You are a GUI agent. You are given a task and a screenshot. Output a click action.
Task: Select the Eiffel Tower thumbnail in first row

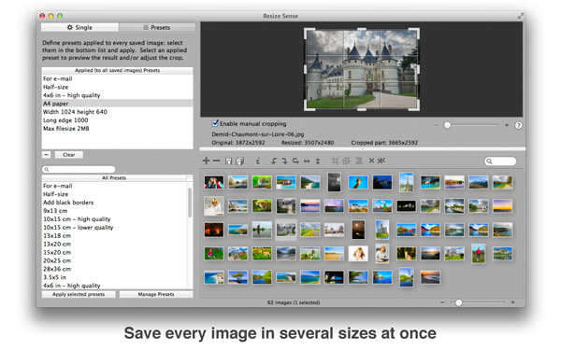(407, 182)
